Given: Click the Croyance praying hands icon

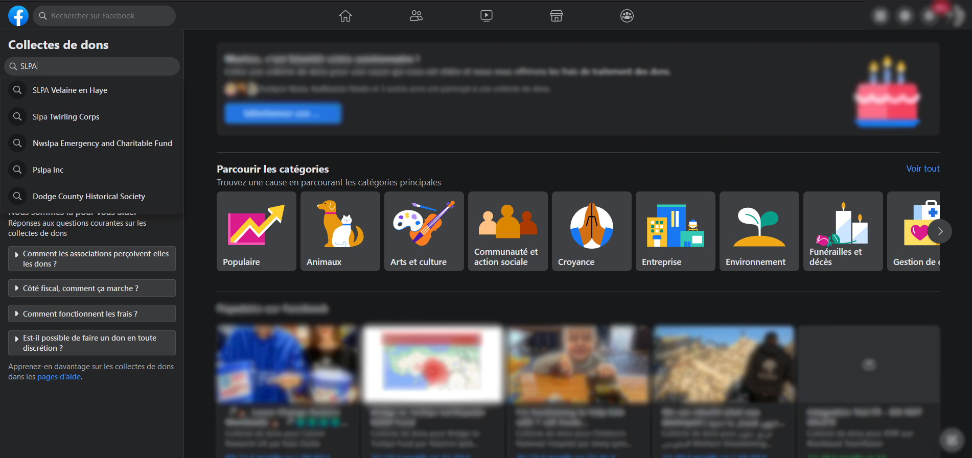Looking at the screenshot, I should coord(592,226).
